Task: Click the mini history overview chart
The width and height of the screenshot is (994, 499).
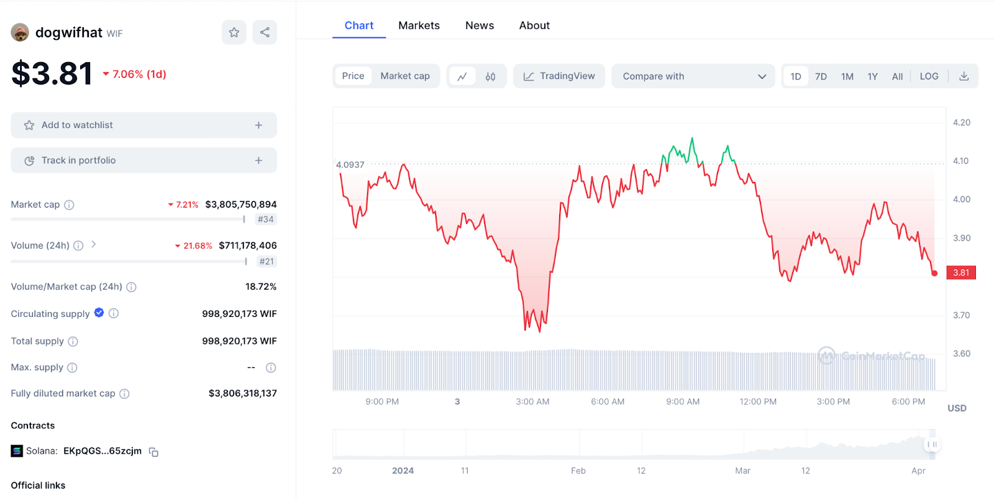Action: pyautogui.click(x=634, y=445)
